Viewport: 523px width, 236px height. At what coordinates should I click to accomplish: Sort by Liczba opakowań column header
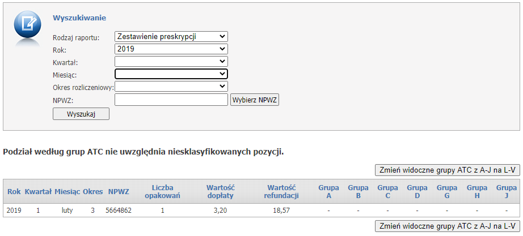tap(162, 192)
